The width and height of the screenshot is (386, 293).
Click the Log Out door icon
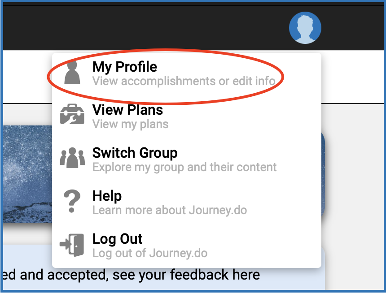(72, 244)
